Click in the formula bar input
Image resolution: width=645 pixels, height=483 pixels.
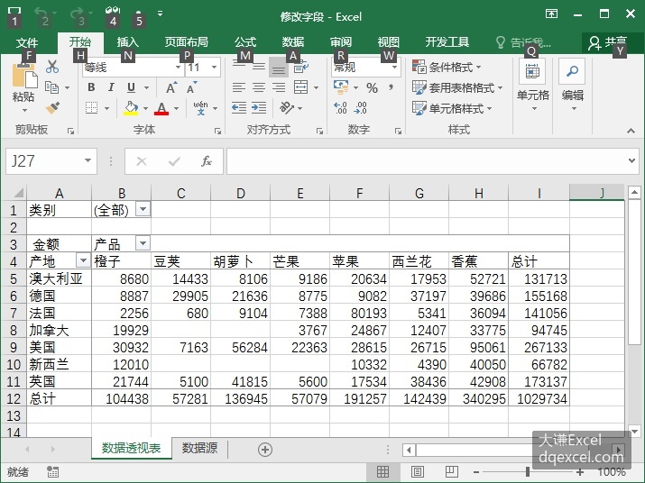426,161
